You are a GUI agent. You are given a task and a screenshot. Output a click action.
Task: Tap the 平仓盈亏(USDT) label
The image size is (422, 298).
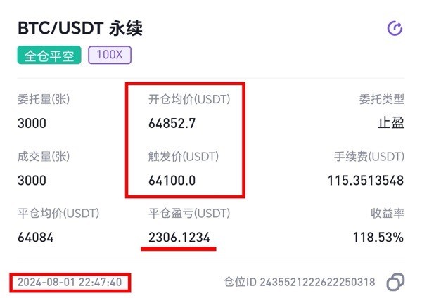click(x=189, y=214)
